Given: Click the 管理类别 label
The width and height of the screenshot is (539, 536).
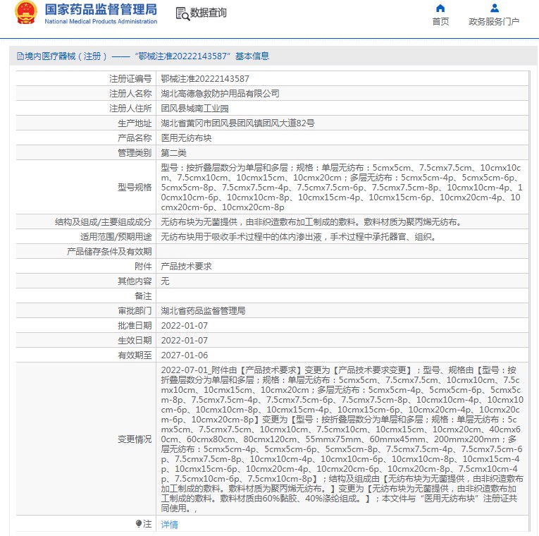Looking at the screenshot, I should tap(135, 153).
